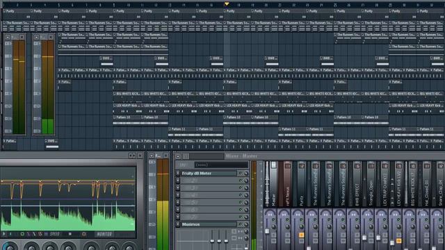Click the horizontal bands icon left of SPEED

[x=46, y=234]
